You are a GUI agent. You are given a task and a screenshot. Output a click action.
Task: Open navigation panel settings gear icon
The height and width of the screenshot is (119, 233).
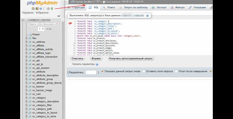point(48,9)
